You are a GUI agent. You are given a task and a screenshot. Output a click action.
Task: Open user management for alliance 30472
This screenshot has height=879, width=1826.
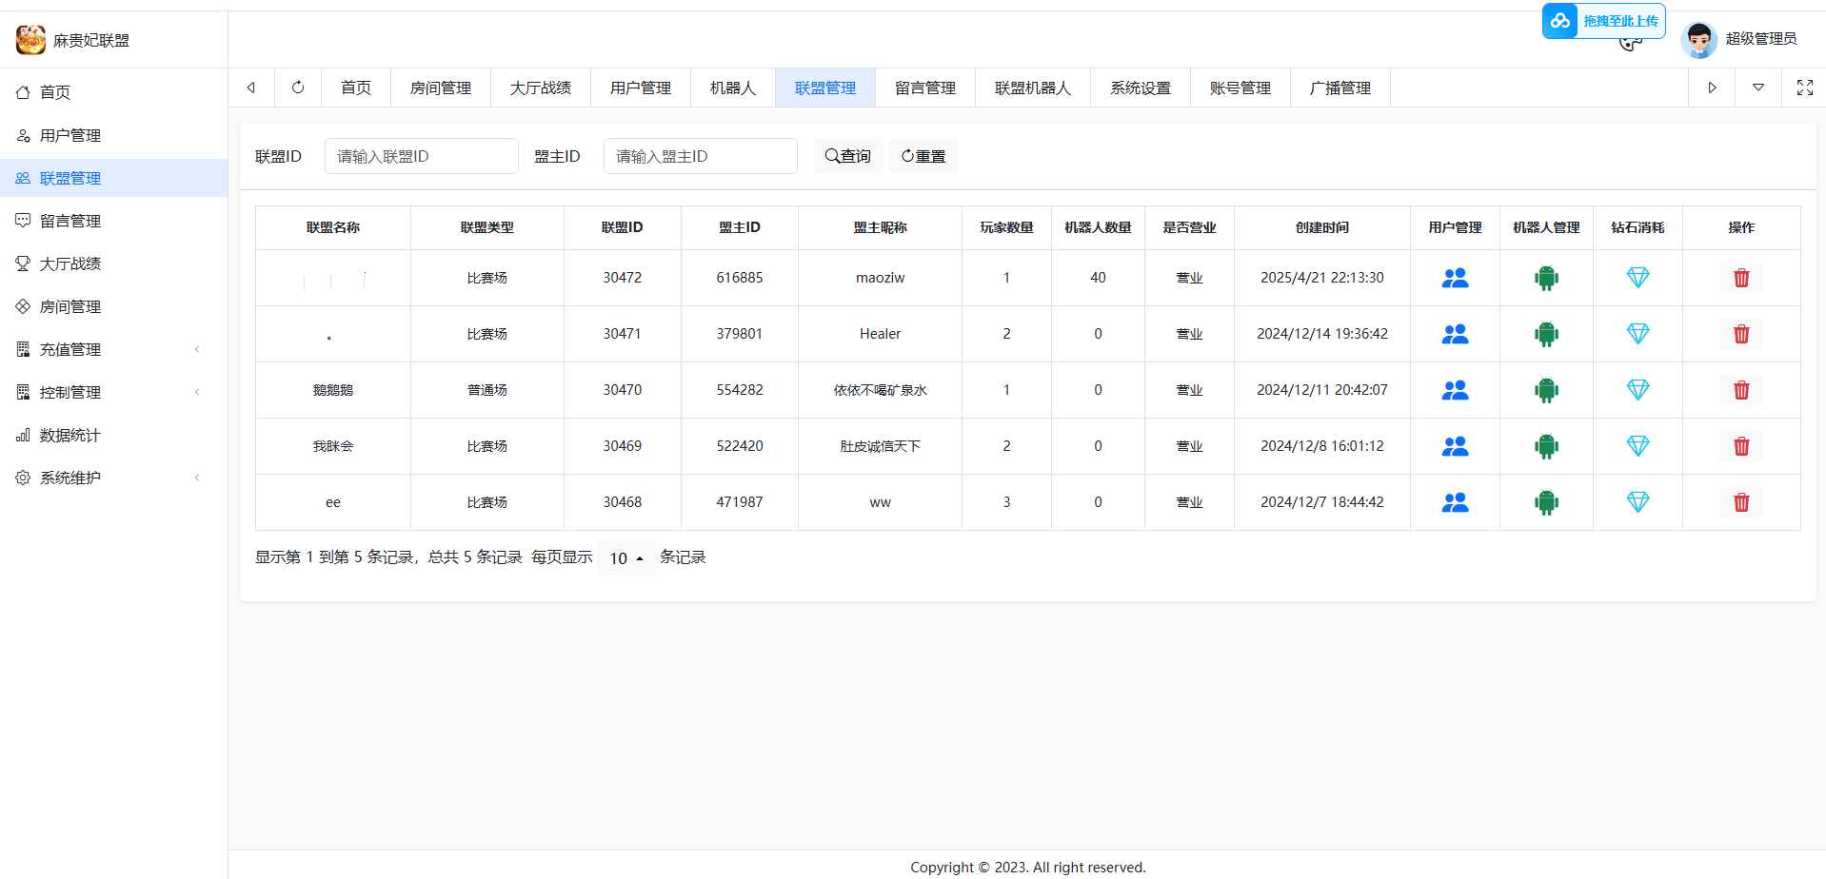pos(1454,278)
